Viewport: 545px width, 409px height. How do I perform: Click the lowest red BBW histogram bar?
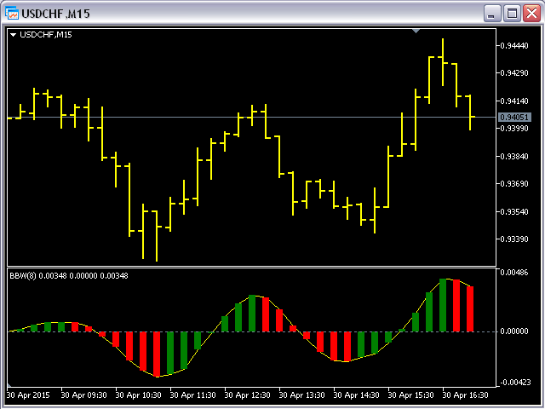[x=157, y=354]
